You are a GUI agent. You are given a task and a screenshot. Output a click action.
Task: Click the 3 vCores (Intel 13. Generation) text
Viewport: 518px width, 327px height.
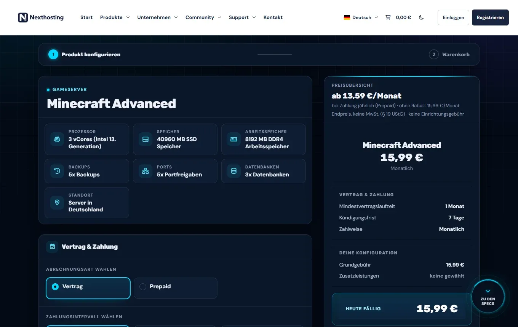tap(92, 143)
